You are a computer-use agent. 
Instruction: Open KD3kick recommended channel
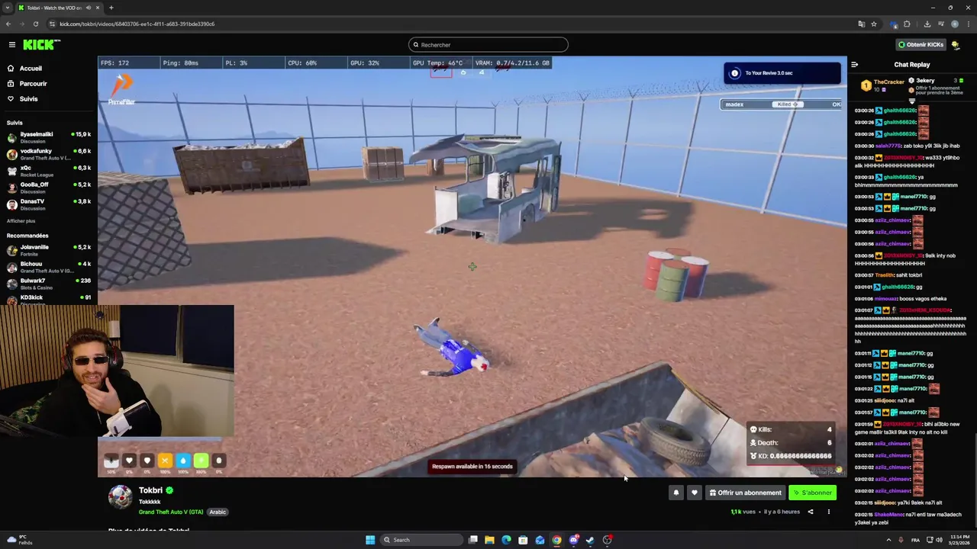49,299
